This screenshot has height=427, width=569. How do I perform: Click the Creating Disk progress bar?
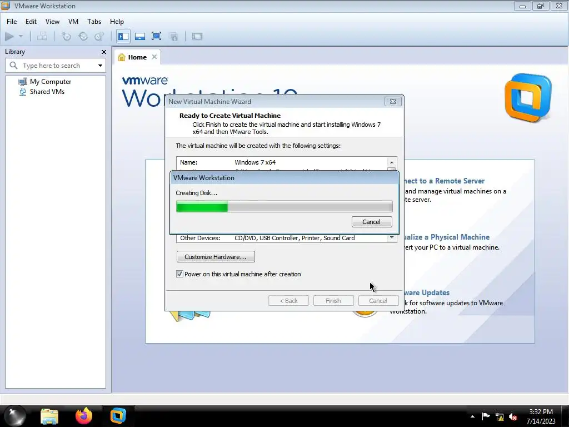(284, 207)
